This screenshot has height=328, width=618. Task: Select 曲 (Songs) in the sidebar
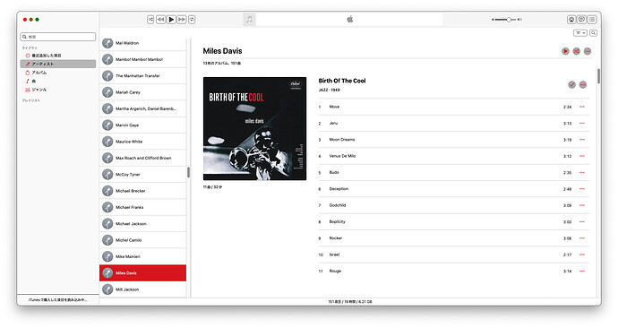click(58, 82)
